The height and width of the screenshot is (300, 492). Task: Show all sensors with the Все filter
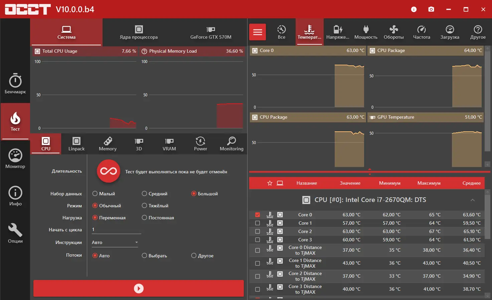(282, 32)
